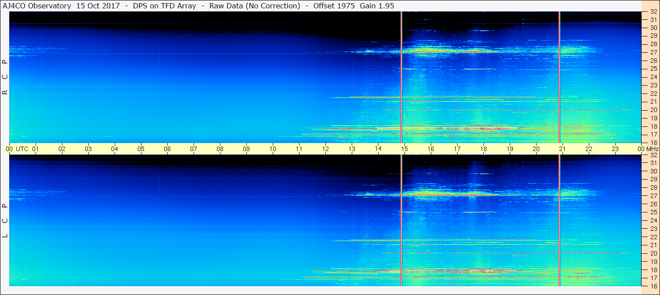This screenshot has width=660, height=295.
Task: Select the 09 hour tick label
Action: (x=246, y=149)
